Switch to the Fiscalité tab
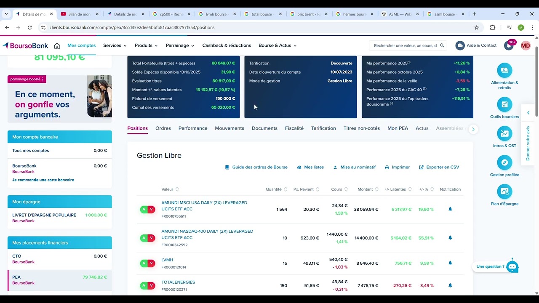This screenshot has width=539, height=303. [x=294, y=128]
